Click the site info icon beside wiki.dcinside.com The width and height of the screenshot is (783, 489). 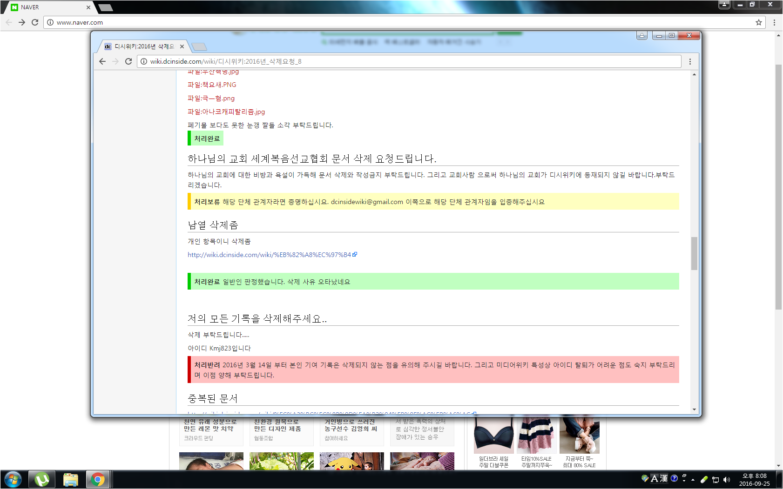[x=144, y=61]
